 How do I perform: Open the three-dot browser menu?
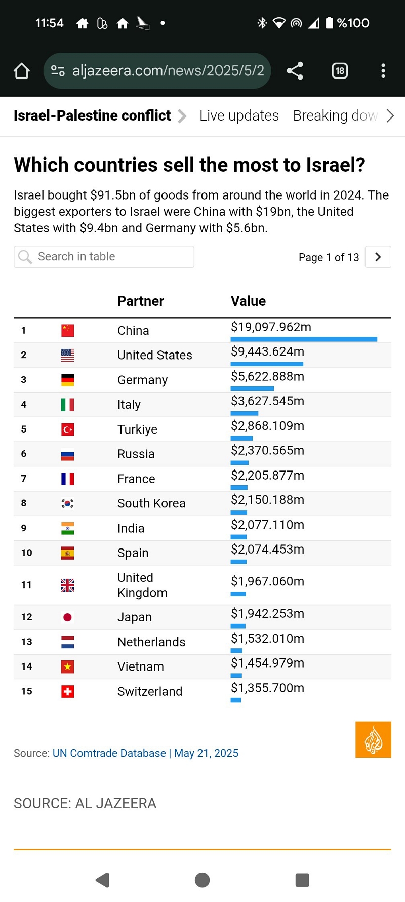pyautogui.click(x=383, y=71)
